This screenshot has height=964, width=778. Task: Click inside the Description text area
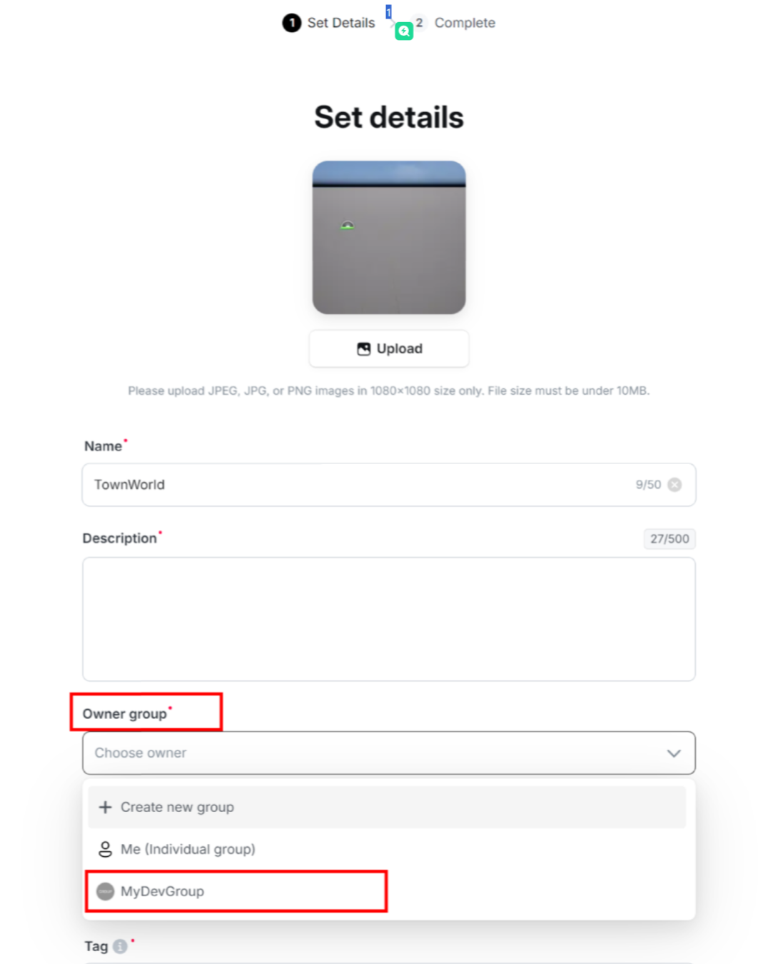(x=389, y=619)
